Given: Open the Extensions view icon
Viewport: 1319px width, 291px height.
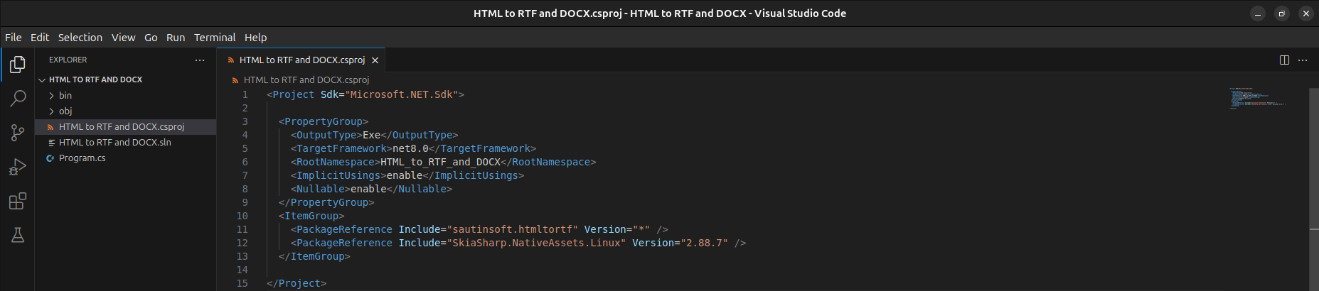Looking at the screenshot, I should [18, 201].
